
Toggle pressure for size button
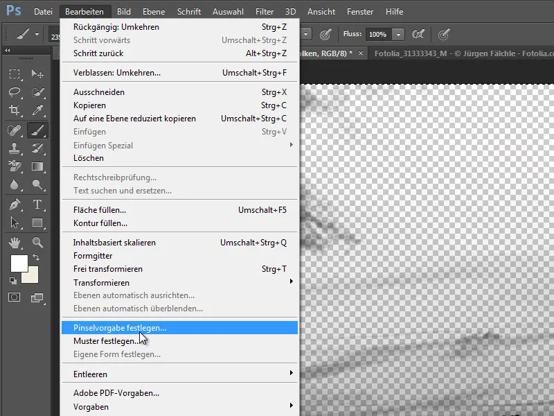pos(443,34)
